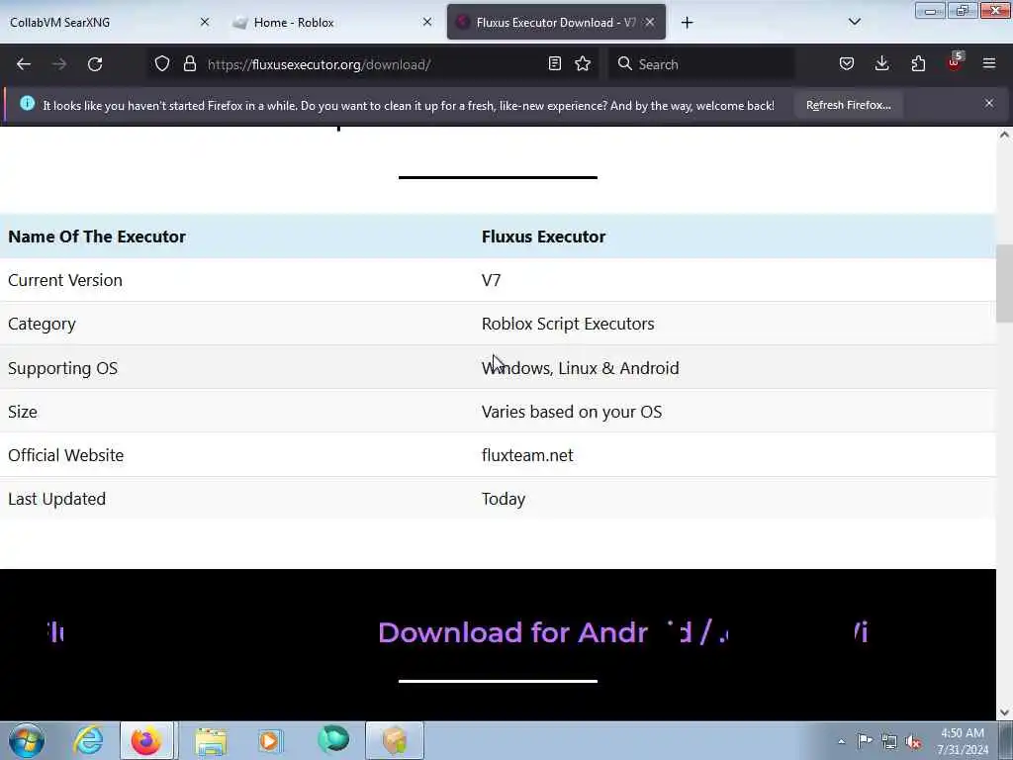
Task: Bookmark this page with the star icon
Action: coord(583,63)
